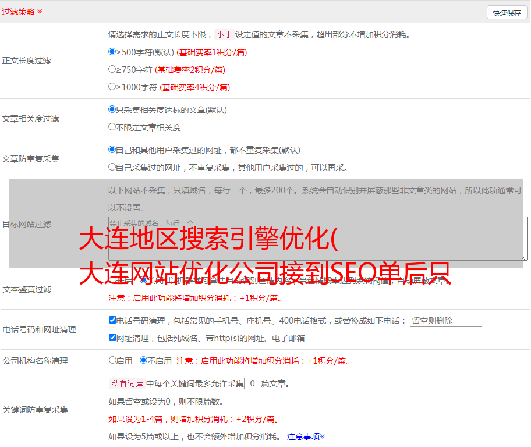This screenshot has width=531, height=447.
Task: Click the articles-per-keyword count input
Action: [x=252, y=384]
